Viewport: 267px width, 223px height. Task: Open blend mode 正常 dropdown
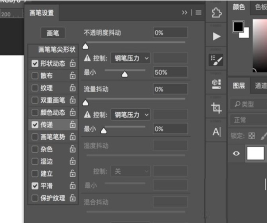pos(248,120)
